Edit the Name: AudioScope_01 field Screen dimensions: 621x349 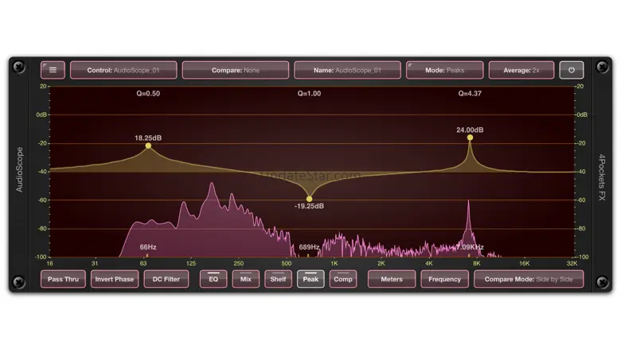point(347,70)
